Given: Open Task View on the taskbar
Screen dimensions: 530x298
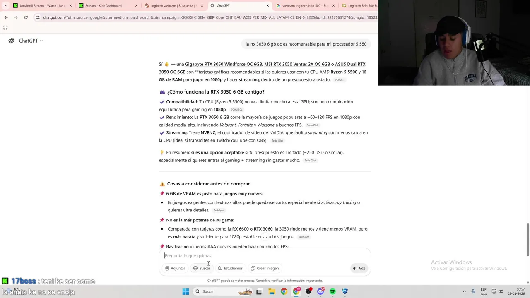Looking at the screenshot, I should coord(259,291).
